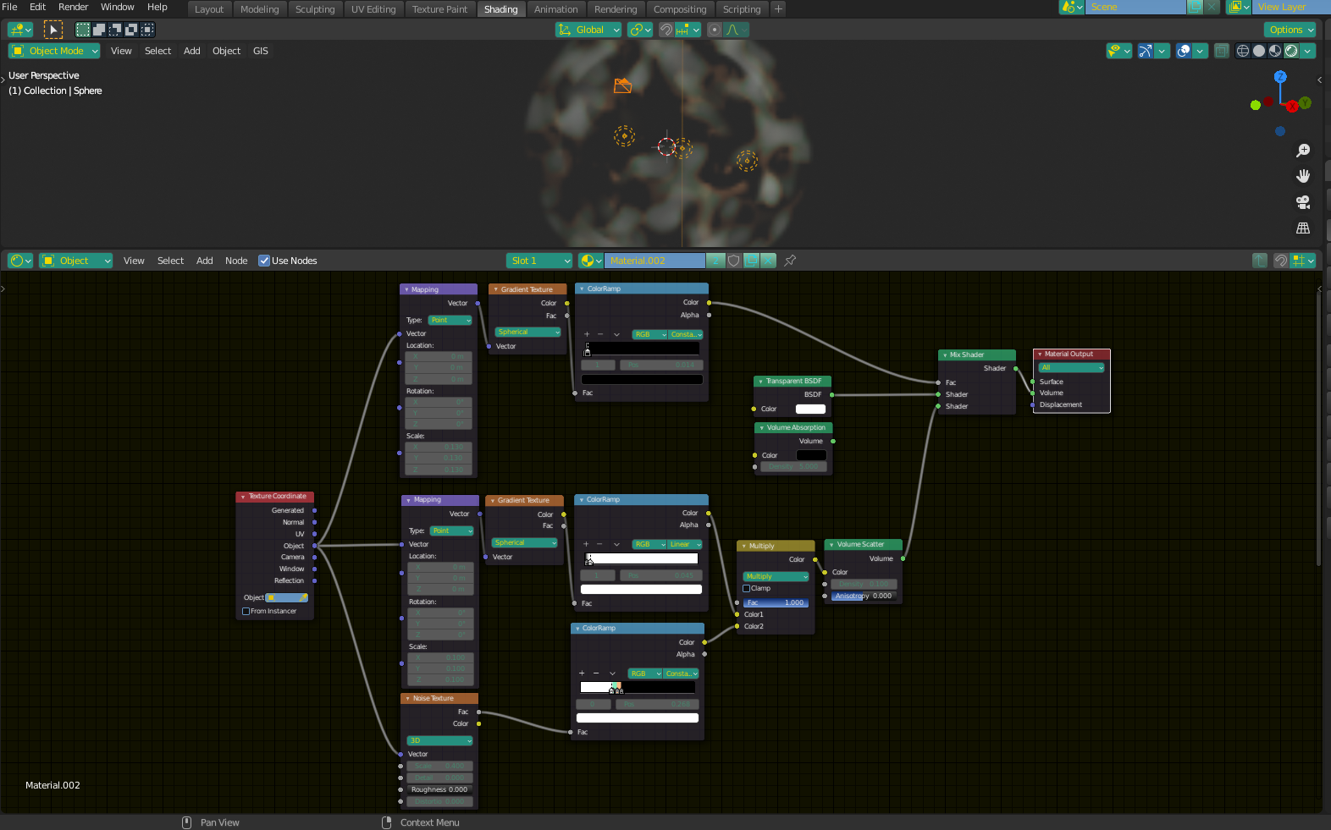Choose the Subtract selection mode icon
The image size is (1331, 830).
point(115,30)
